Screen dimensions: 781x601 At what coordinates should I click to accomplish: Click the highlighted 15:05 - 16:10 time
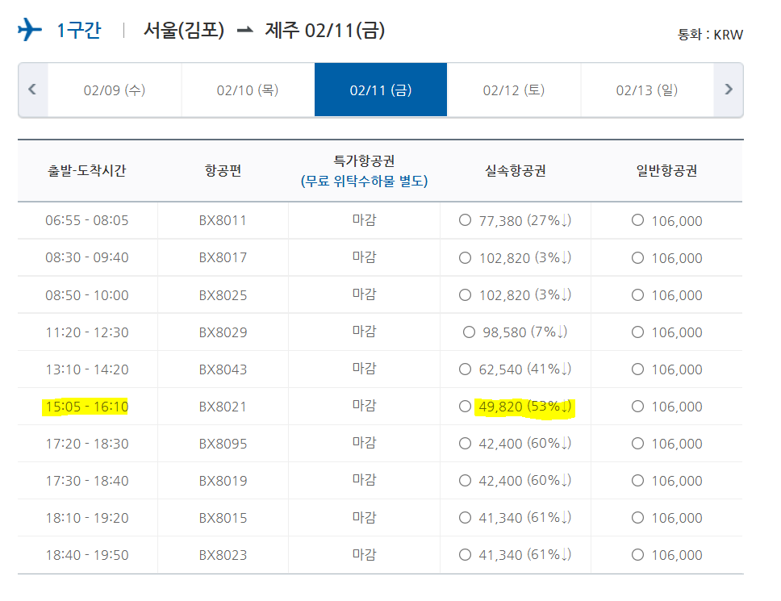pos(87,407)
